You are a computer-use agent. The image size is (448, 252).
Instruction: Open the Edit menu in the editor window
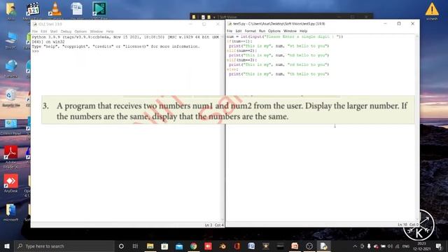pyautogui.click(x=239, y=31)
